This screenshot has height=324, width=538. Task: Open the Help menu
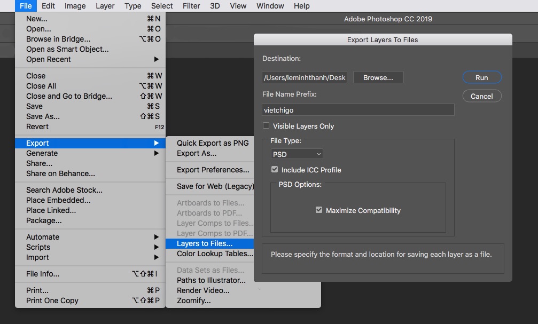pyautogui.click(x=302, y=6)
